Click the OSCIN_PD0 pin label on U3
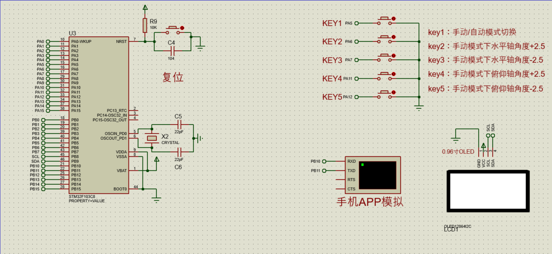This screenshot has height=254, width=552. tap(116, 134)
